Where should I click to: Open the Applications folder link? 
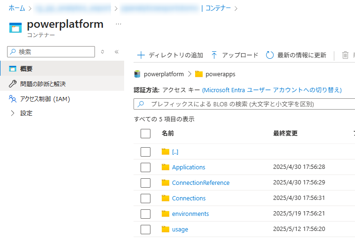coord(189,167)
